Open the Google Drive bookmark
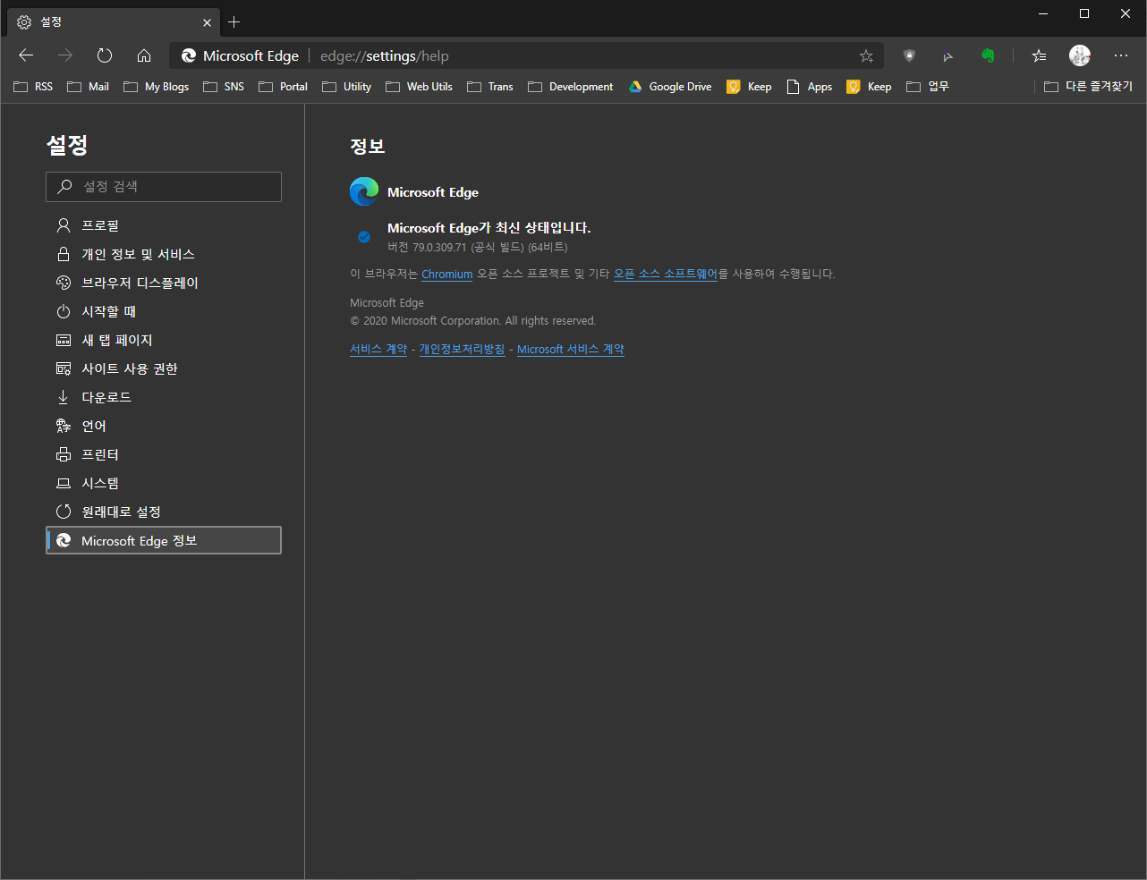Screen dimensions: 1147x880 click(x=670, y=87)
